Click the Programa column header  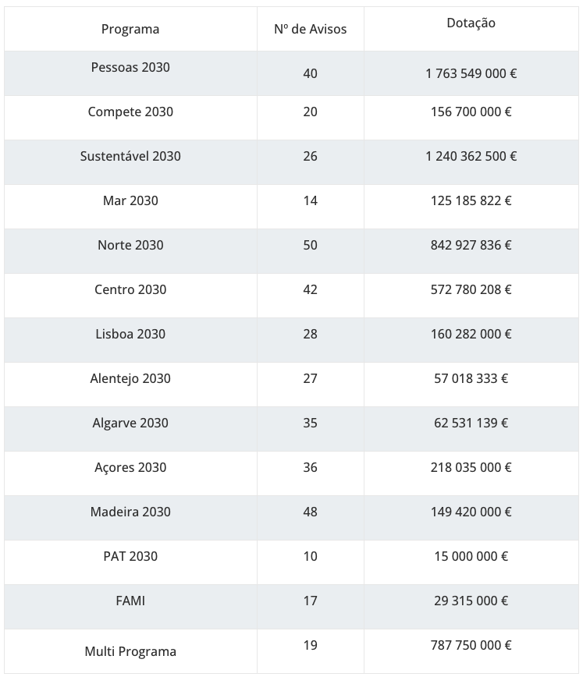tap(130, 29)
